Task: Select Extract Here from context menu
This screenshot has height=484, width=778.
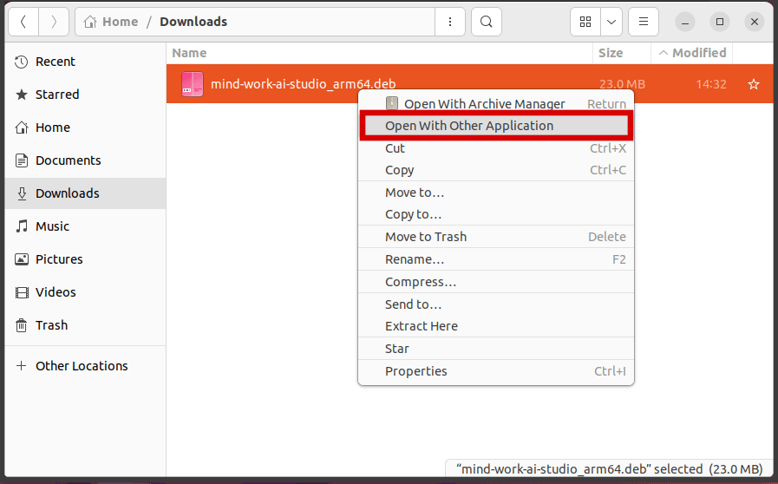Action: tap(422, 326)
